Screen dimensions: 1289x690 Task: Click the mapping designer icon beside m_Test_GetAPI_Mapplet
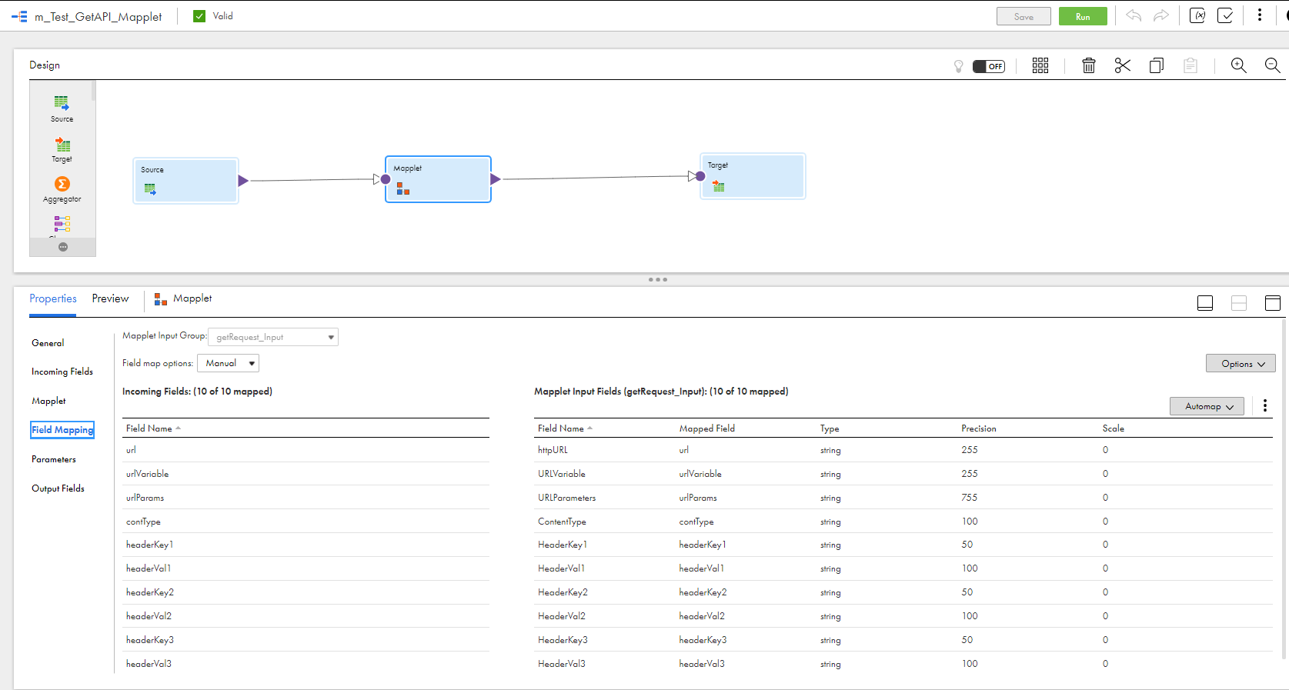19,16
